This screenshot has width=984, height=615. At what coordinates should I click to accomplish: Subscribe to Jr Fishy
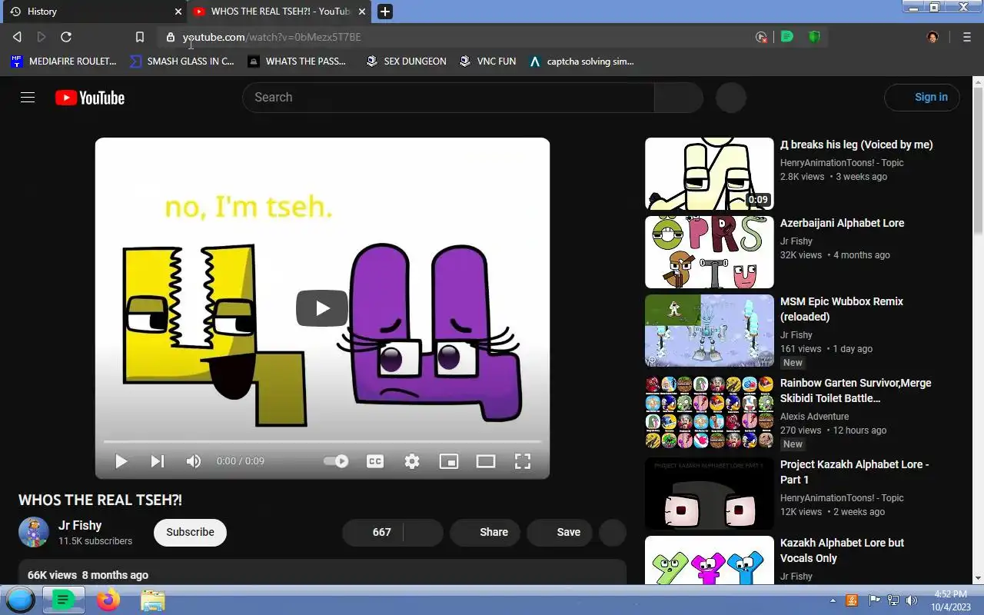[x=190, y=532]
